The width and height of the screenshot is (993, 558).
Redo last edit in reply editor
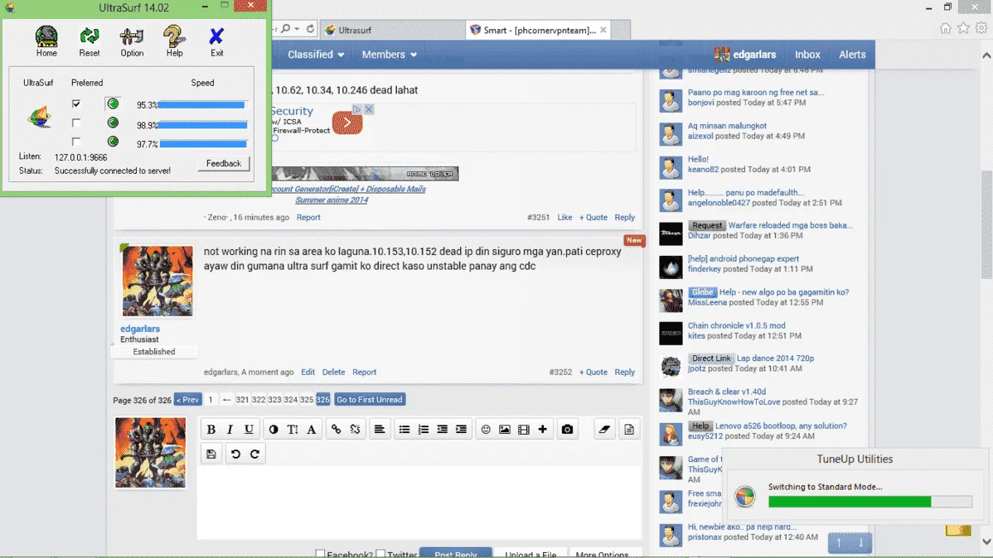tap(254, 454)
